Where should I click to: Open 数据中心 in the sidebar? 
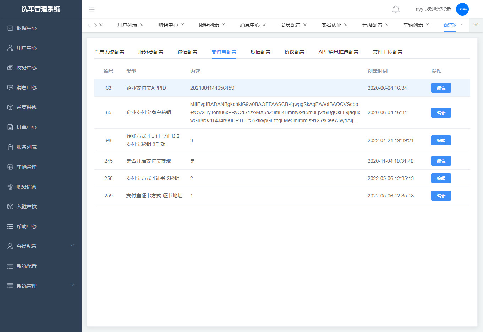pos(27,28)
